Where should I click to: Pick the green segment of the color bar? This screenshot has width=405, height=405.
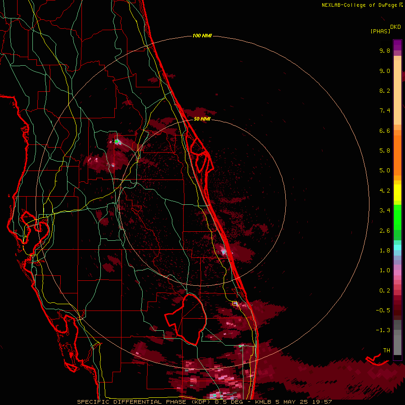pyautogui.click(x=397, y=217)
